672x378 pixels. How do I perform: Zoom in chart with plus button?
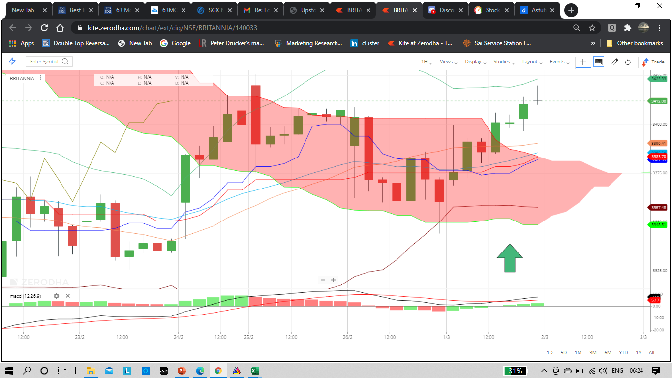334,280
